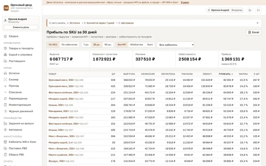Switch to По SKU view
This screenshot has width=266, height=166.
click(x=53, y=45)
